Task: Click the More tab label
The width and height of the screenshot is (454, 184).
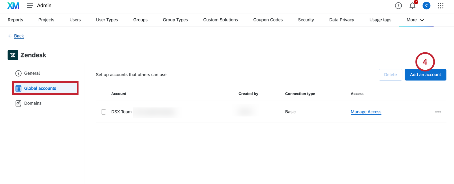Action: point(412,20)
